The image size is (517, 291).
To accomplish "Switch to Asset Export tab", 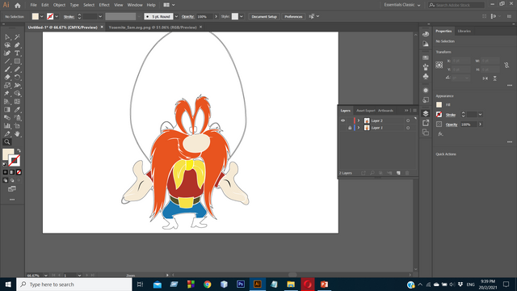I will point(366,111).
